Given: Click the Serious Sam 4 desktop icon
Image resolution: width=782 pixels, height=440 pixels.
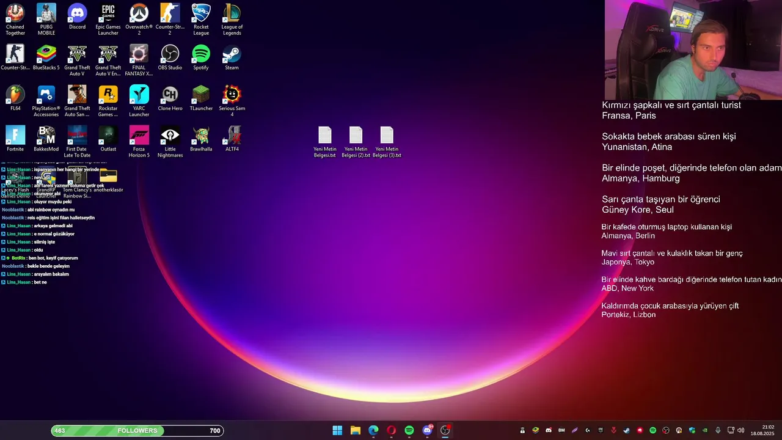Looking at the screenshot, I should [232, 101].
